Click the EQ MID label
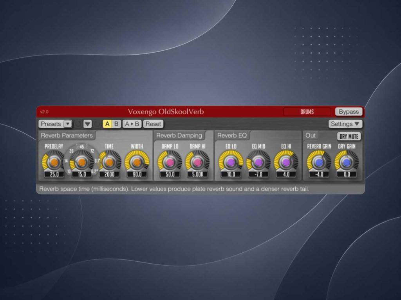Viewport: 401px width, 300px height. 258,146
